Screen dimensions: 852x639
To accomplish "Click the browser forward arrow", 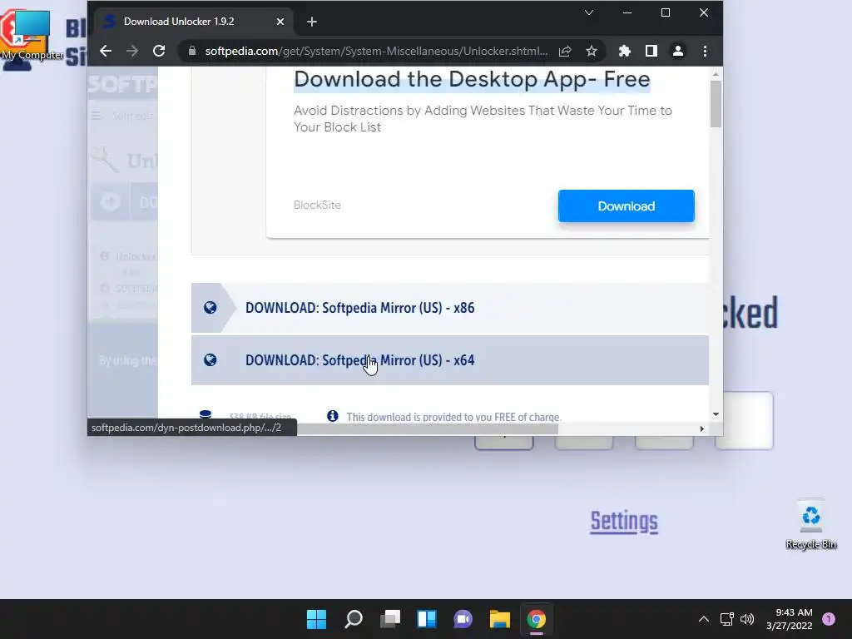I will pos(132,51).
